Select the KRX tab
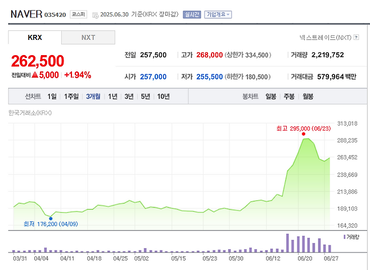 click(35, 38)
